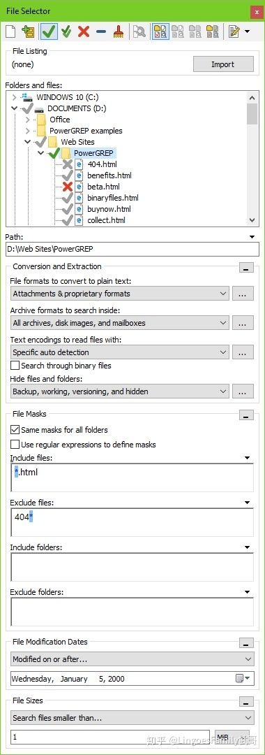
Task: Click the ellipsis button beside Archive formats
Action: (243, 323)
